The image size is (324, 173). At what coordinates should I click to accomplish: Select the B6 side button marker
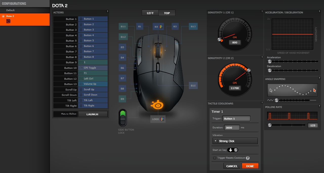[x=123, y=68]
